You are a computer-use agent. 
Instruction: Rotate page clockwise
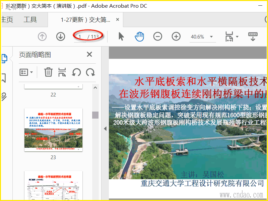point(90,72)
